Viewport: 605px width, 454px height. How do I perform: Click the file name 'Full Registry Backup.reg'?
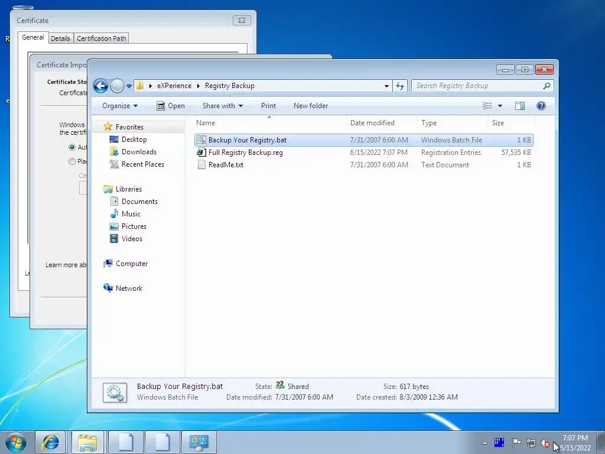click(245, 153)
